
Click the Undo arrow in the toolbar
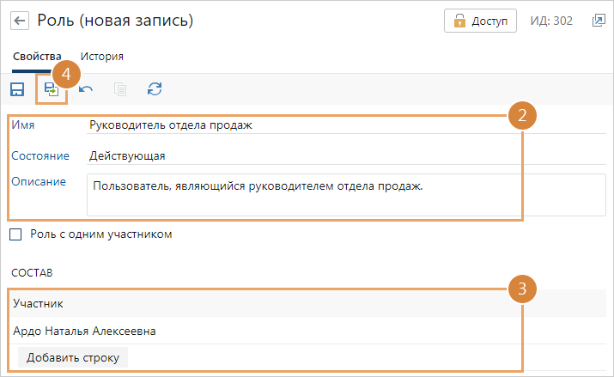coord(86,89)
